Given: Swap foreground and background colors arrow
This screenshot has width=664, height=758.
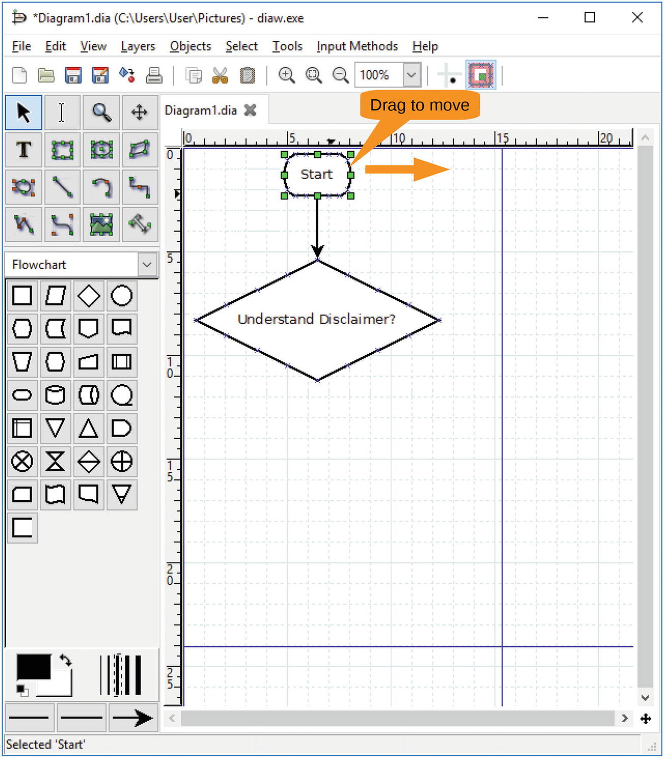Looking at the screenshot, I should coord(65,660).
